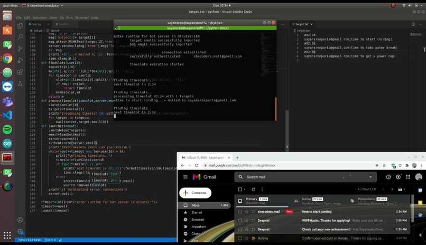The height and width of the screenshot is (245, 426).
Task: Open a new tab in Chrome
Action: coord(237,157)
